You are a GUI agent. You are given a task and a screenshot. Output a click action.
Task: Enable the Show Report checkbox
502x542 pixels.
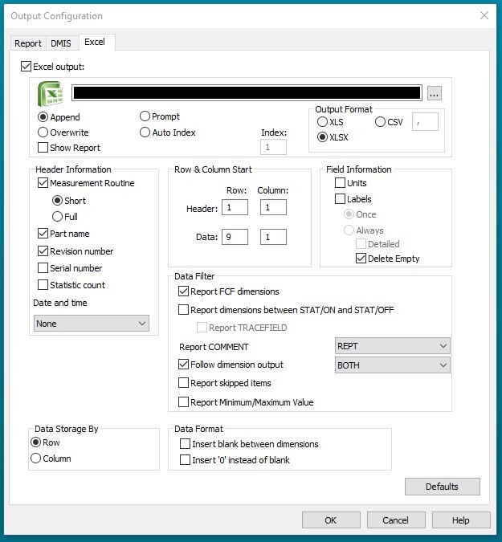(x=43, y=148)
